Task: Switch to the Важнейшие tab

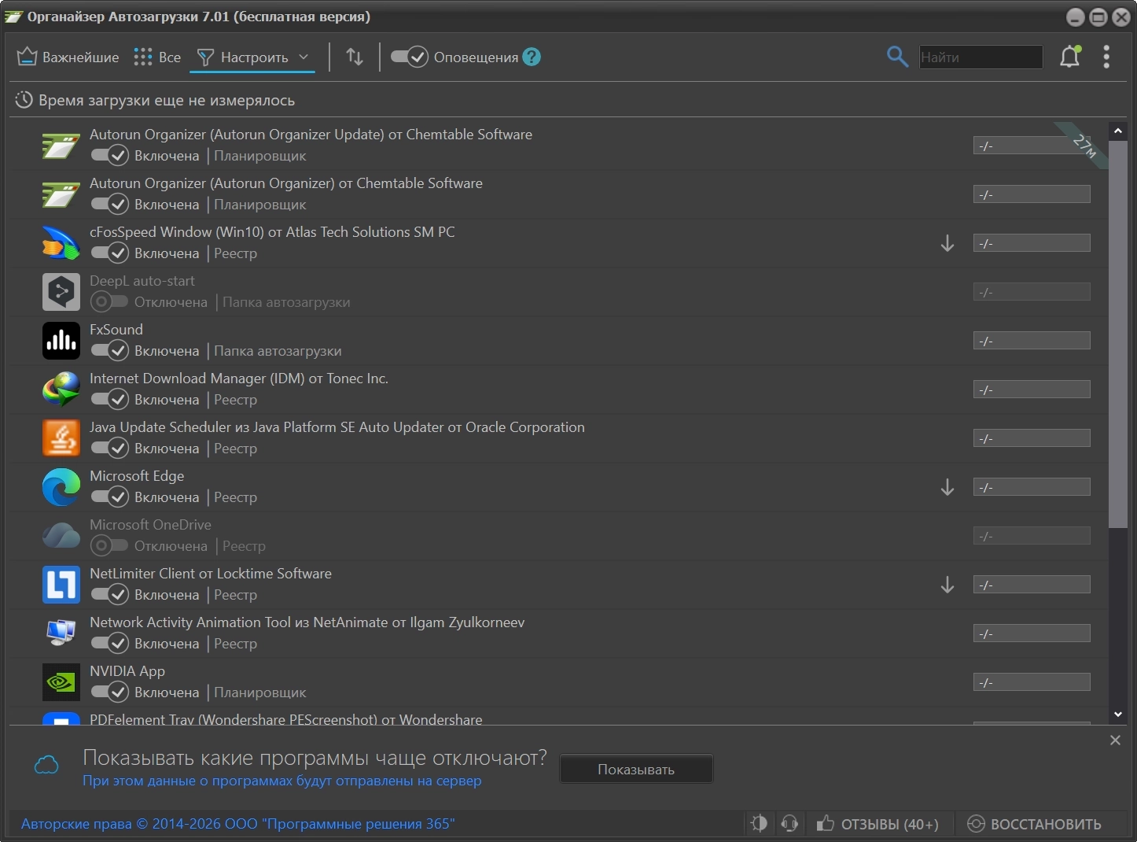Action: pos(68,57)
